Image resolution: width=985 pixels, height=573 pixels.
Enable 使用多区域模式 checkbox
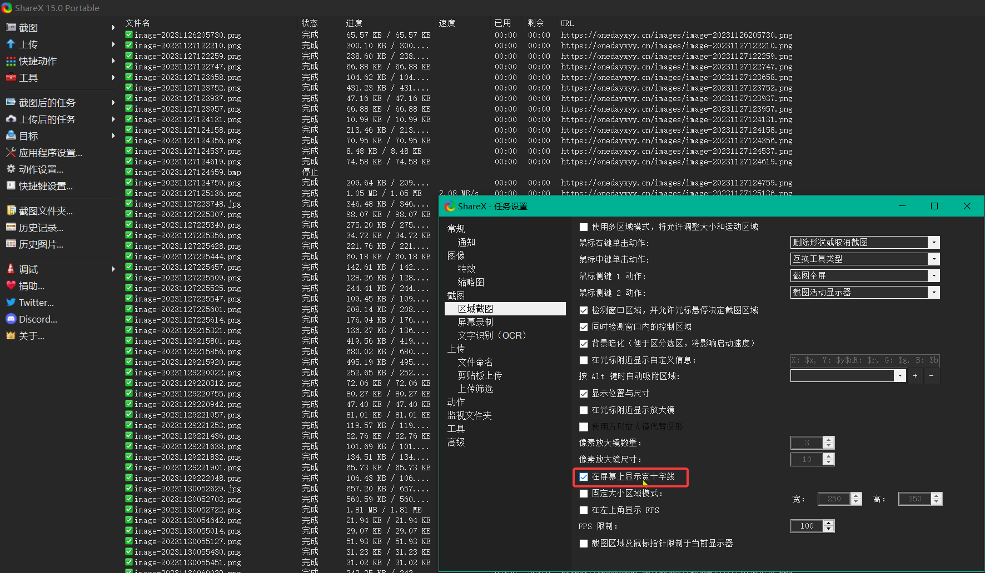tap(584, 227)
